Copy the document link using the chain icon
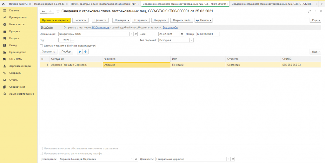This screenshot has width=325, height=163. coord(309,11)
